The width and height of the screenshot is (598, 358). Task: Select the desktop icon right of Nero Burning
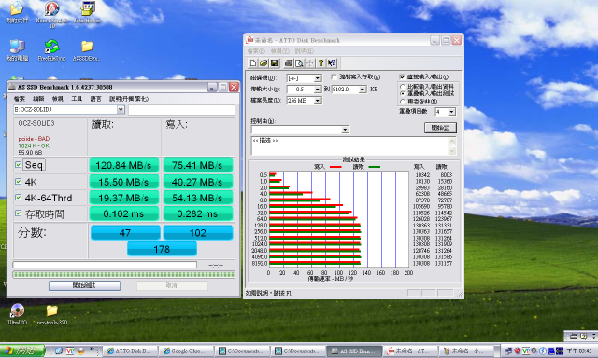coord(87,12)
